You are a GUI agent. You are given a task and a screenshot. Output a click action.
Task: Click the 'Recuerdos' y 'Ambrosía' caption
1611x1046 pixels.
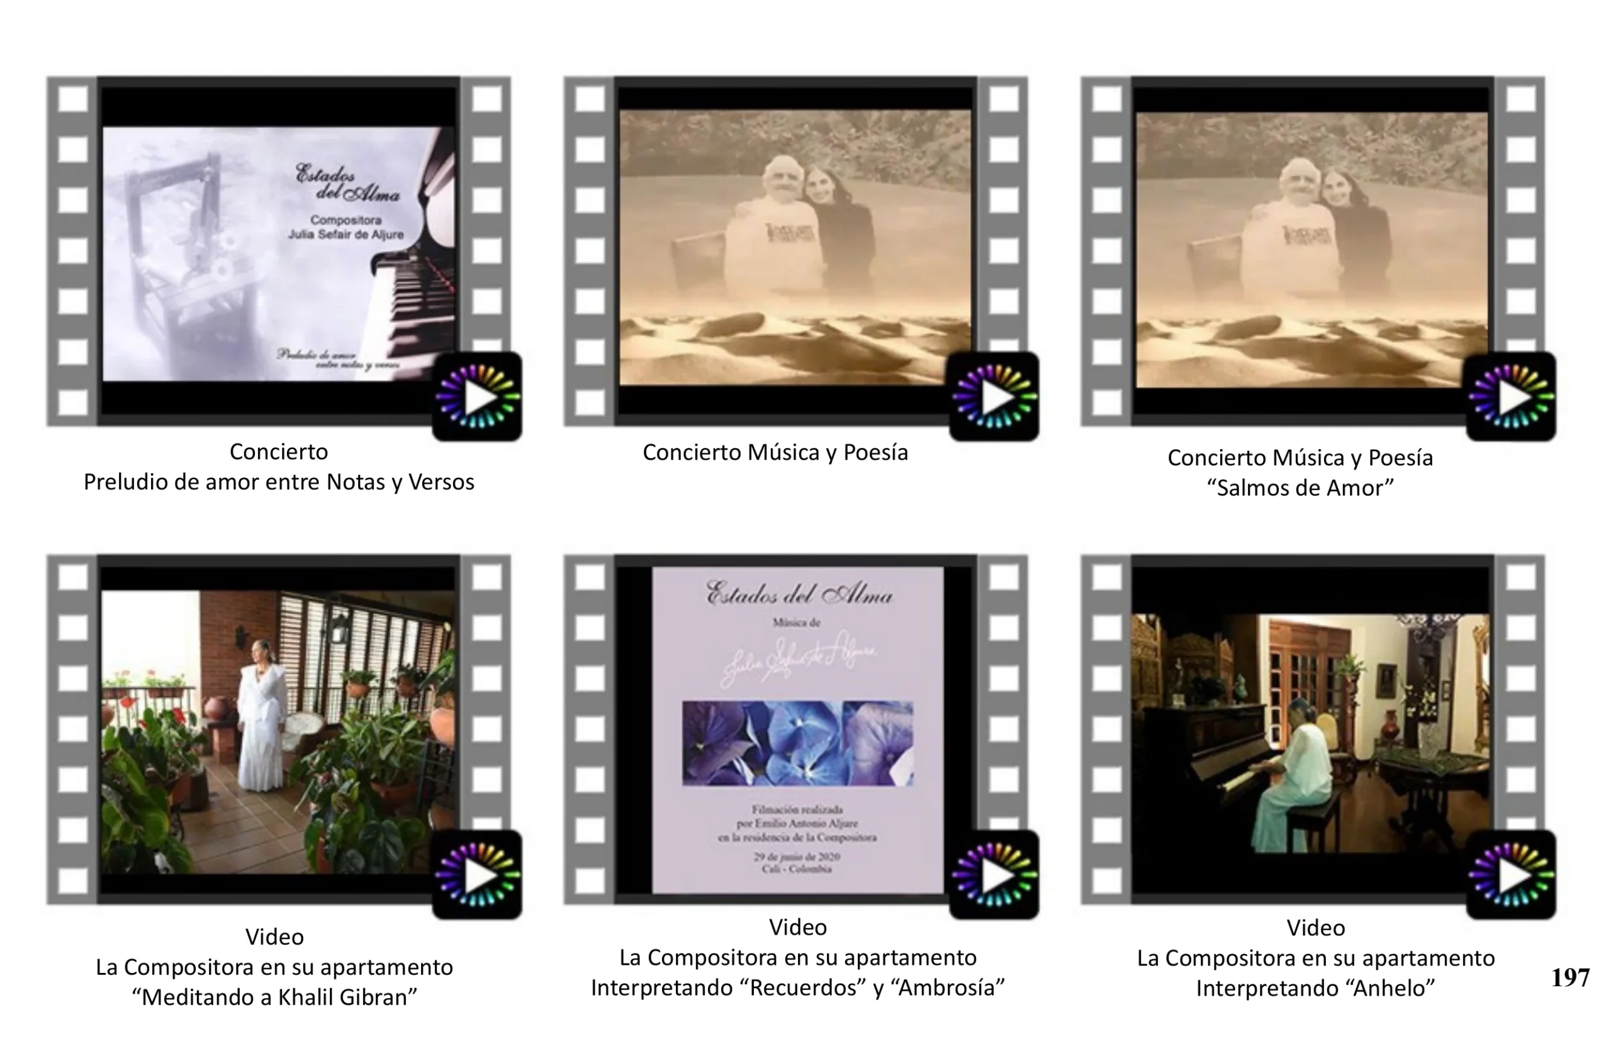tap(797, 987)
